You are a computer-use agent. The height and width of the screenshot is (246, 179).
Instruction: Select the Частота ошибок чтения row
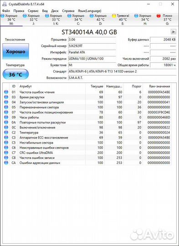pyautogui.click(x=87, y=92)
